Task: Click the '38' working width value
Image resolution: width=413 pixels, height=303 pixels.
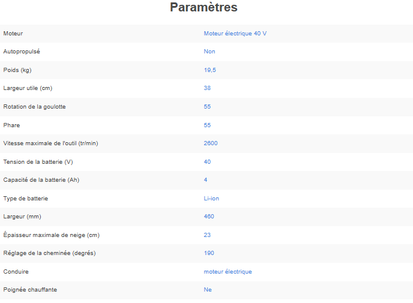Action: (207, 88)
